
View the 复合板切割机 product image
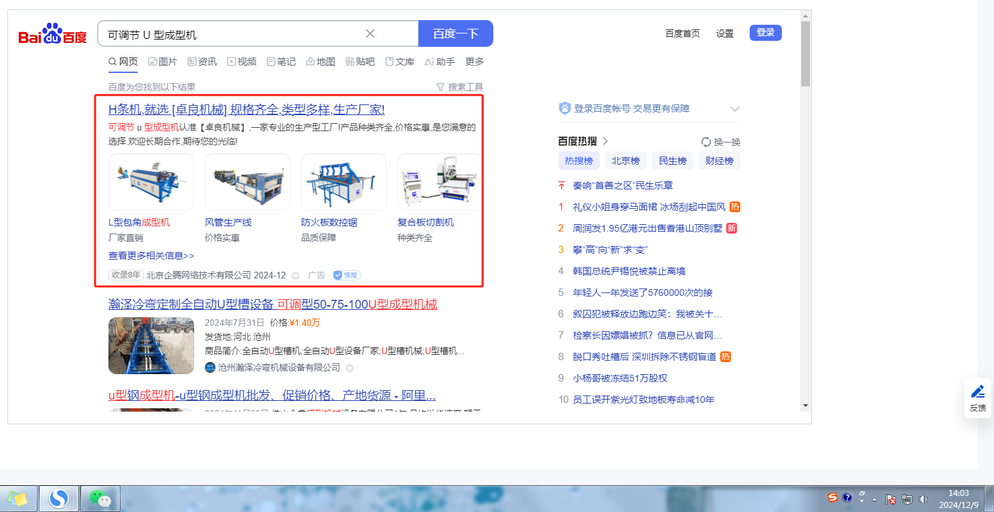point(439,182)
